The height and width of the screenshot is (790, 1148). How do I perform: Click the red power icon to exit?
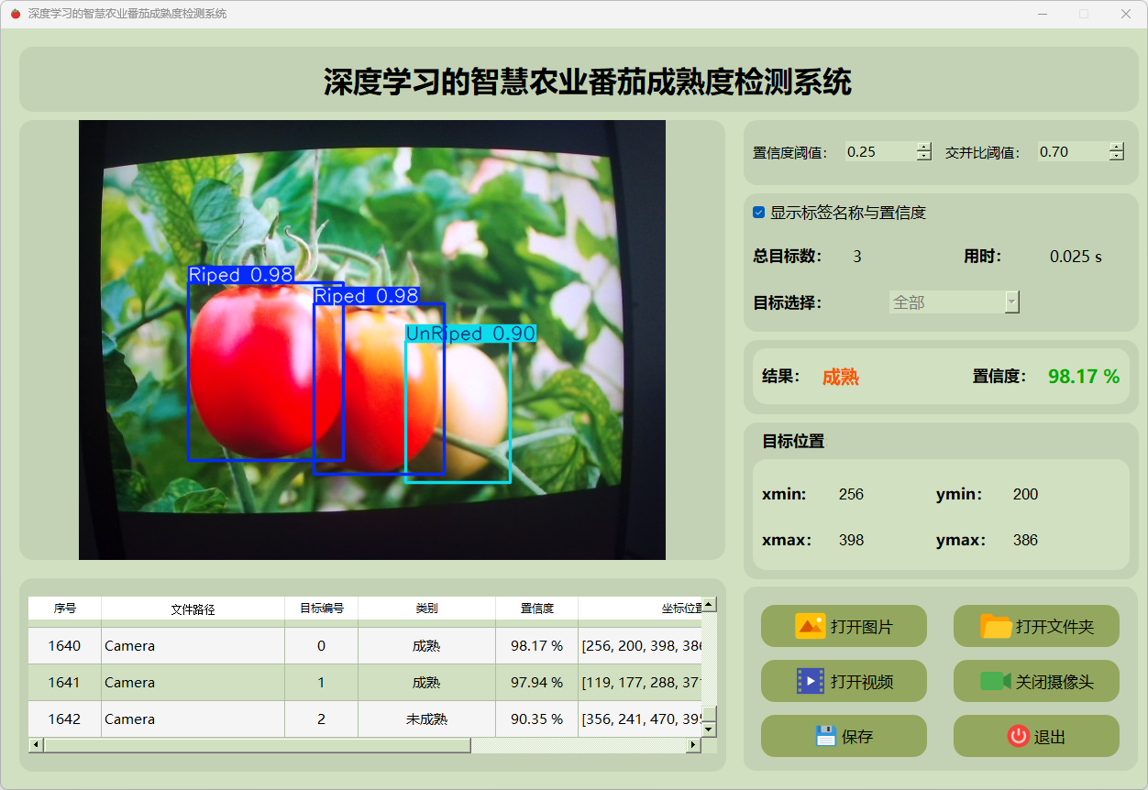coord(1018,736)
